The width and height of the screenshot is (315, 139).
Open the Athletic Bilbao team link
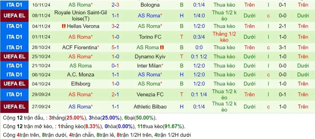(x=150, y=107)
